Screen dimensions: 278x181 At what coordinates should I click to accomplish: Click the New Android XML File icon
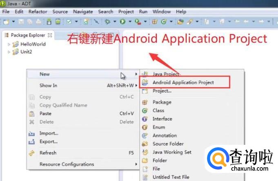pyautogui.click(x=86, y=22)
